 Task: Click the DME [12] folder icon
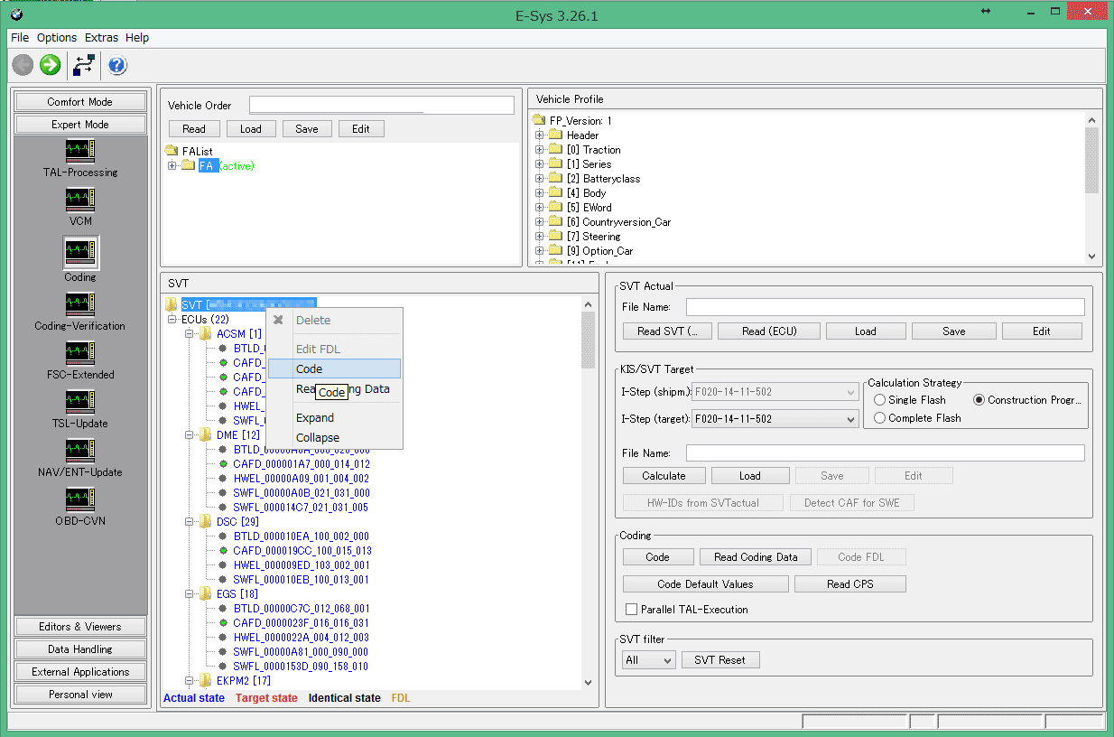[x=206, y=435]
